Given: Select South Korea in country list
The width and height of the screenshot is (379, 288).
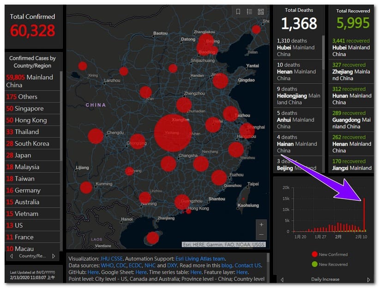Looking at the screenshot, I should (x=32, y=144).
